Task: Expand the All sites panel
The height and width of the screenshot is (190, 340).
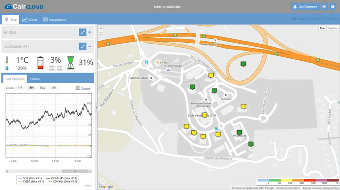Action: [x=90, y=33]
